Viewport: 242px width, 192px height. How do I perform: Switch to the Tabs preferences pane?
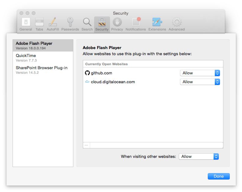pos(39,24)
